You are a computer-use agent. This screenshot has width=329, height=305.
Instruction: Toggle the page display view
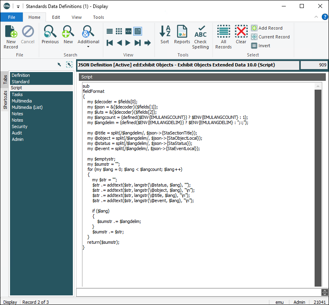138,31
